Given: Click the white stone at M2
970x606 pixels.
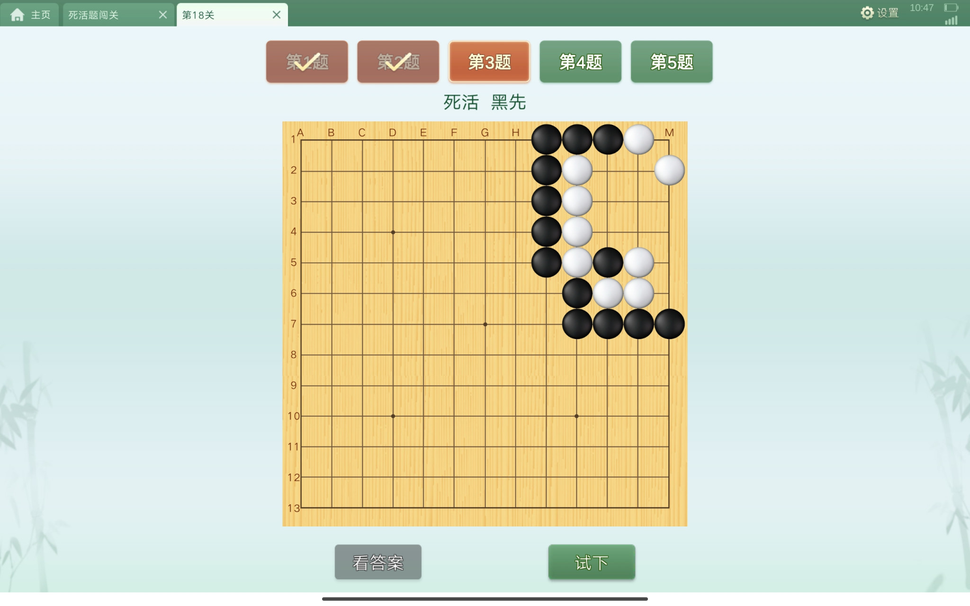Looking at the screenshot, I should click(x=669, y=170).
